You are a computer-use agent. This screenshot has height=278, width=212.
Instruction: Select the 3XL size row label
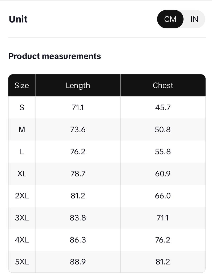pos(22,218)
